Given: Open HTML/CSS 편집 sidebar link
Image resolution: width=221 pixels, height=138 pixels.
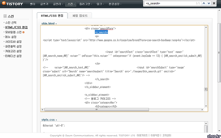Looking at the screenshot, I should [16, 27].
